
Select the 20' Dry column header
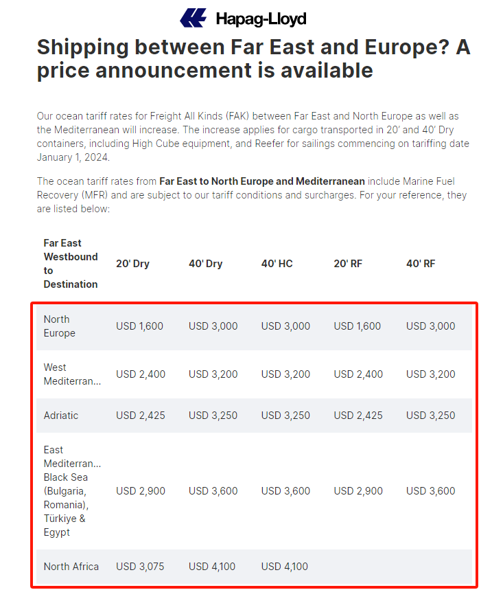[x=132, y=264]
